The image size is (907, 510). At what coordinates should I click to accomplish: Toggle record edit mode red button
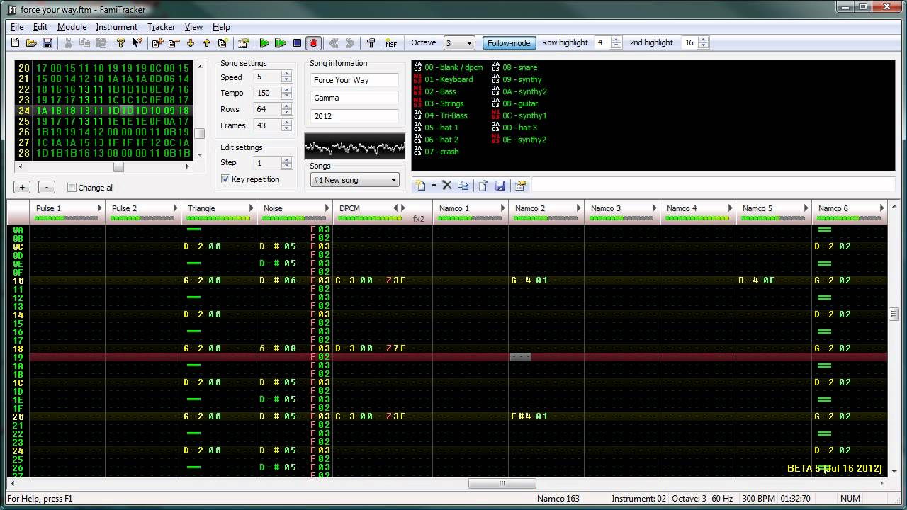tap(313, 43)
